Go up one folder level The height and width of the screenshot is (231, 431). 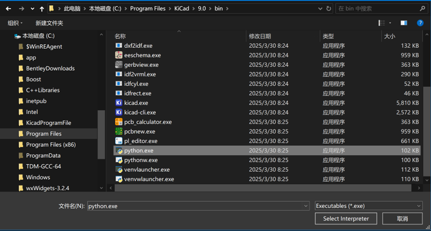pyautogui.click(x=42, y=9)
